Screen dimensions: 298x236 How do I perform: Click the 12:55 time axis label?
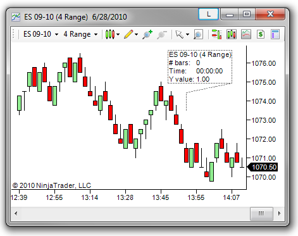click(54, 197)
